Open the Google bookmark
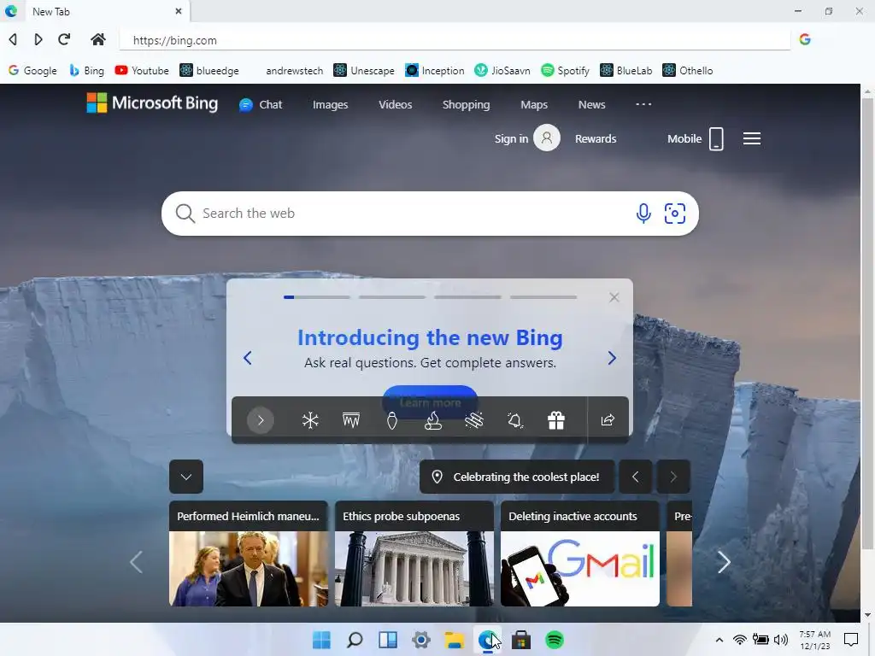 [x=32, y=71]
